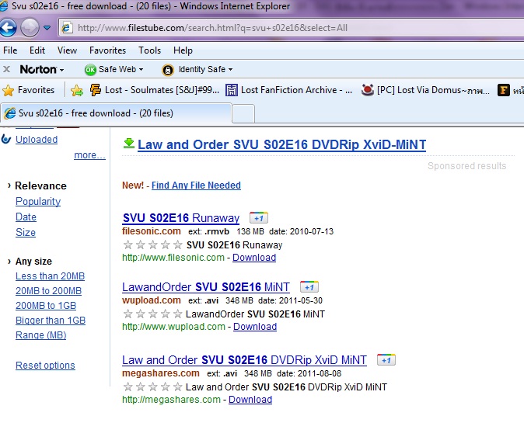The height and width of the screenshot is (423, 524).
Task: Filter by 200MB to 1GB
Action: 46,306
